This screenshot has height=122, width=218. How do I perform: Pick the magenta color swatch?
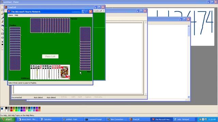tap(24, 110)
